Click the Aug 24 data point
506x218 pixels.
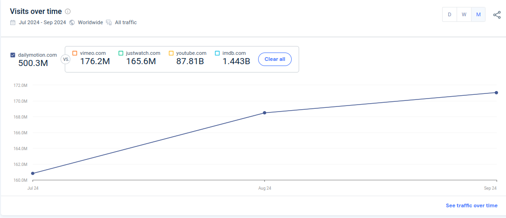pyautogui.click(x=265, y=112)
